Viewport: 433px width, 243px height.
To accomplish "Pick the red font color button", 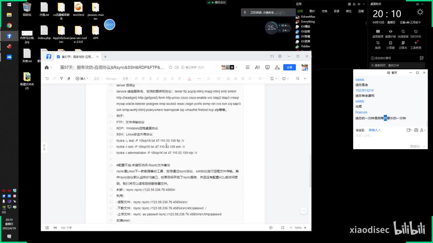I will pyautogui.click(x=189, y=79).
